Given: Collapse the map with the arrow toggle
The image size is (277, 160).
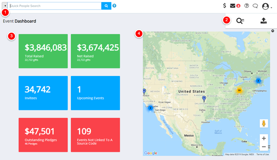Looking at the screenshot, I should click(273, 31).
